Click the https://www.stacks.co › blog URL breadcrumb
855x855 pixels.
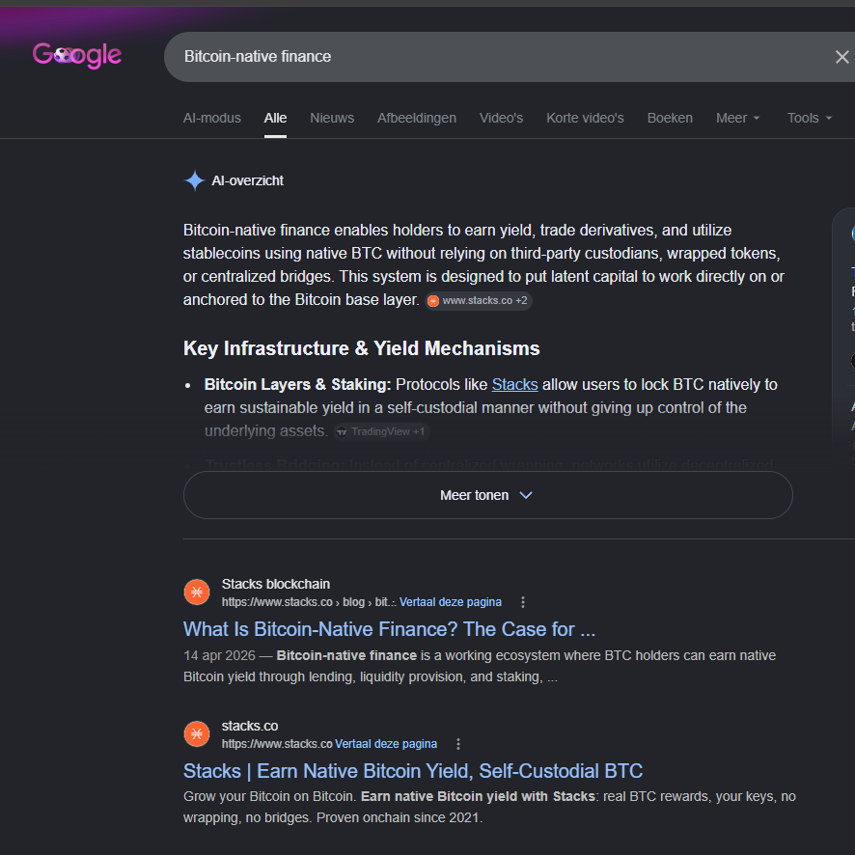click(309, 602)
